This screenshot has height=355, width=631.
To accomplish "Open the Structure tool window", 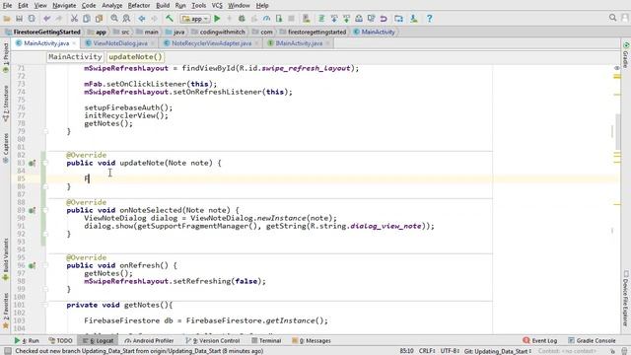I will click(5, 103).
